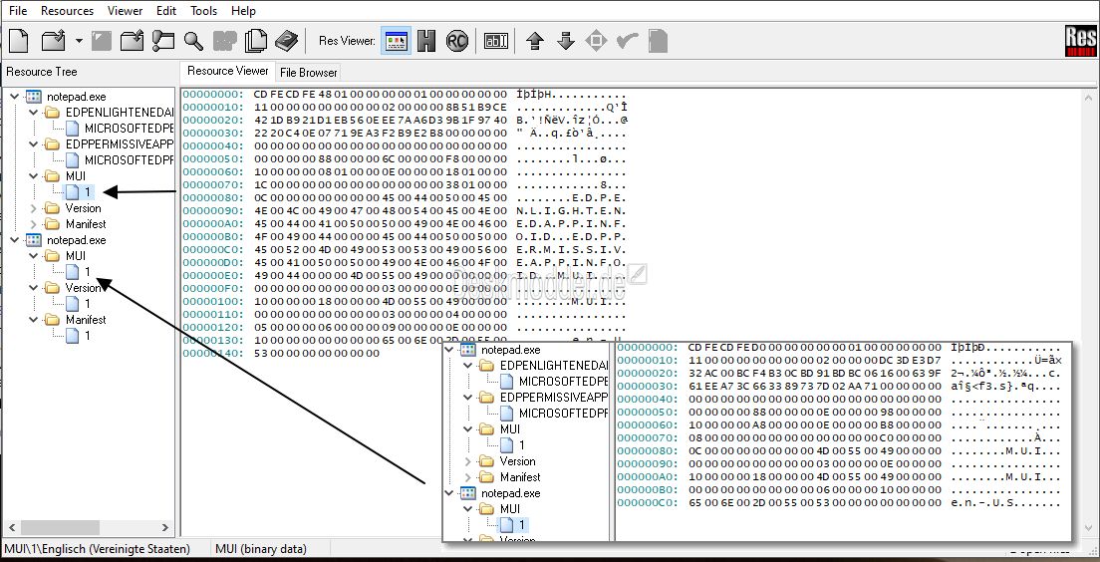The image size is (1100, 562).
Task: Switch to the Resource Viewer tab
Action: (227, 71)
